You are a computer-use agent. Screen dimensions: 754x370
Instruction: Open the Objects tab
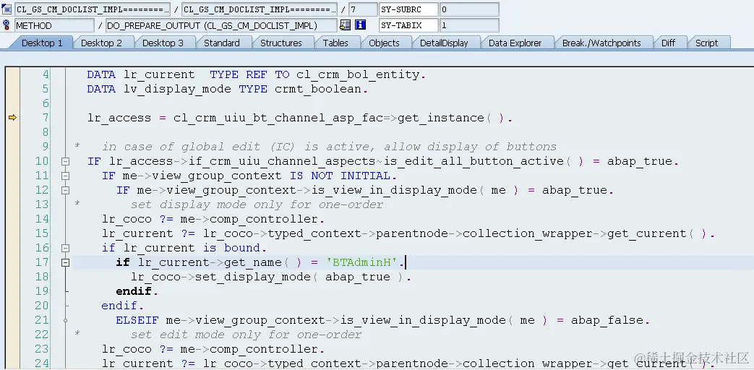384,43
